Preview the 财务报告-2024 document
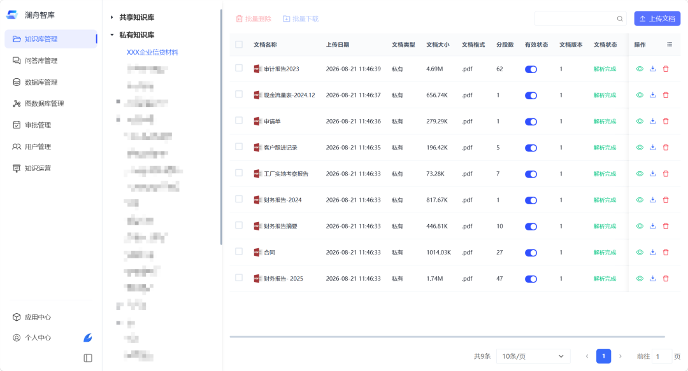 tap(640, 200)
